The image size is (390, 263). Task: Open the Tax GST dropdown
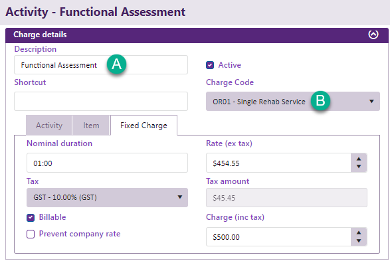click(x=107, y=197)
